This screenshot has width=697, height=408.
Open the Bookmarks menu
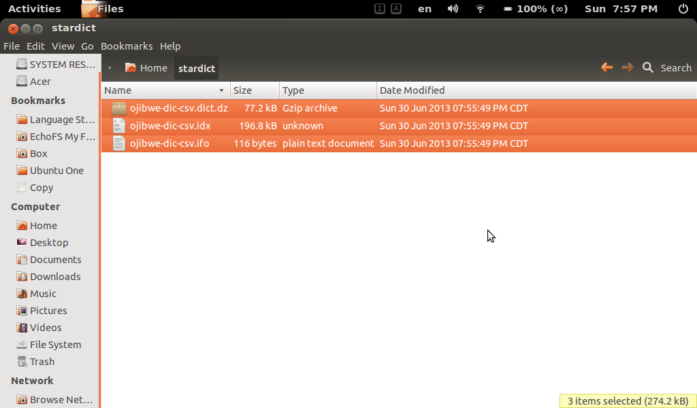click(x=127, y=46)
